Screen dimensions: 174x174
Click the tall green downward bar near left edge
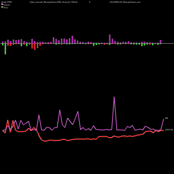point(5,49)
